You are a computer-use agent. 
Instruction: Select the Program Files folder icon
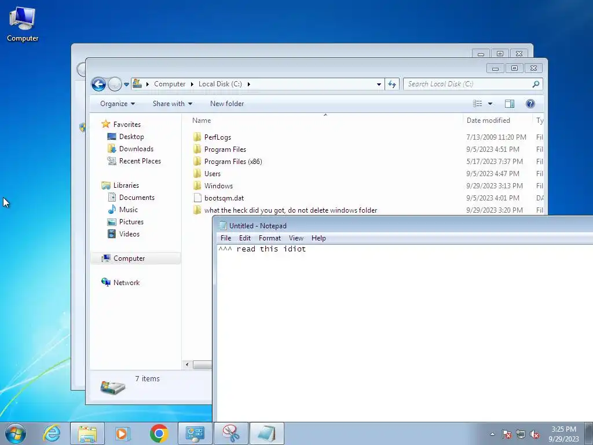click(x=197, y=149)
